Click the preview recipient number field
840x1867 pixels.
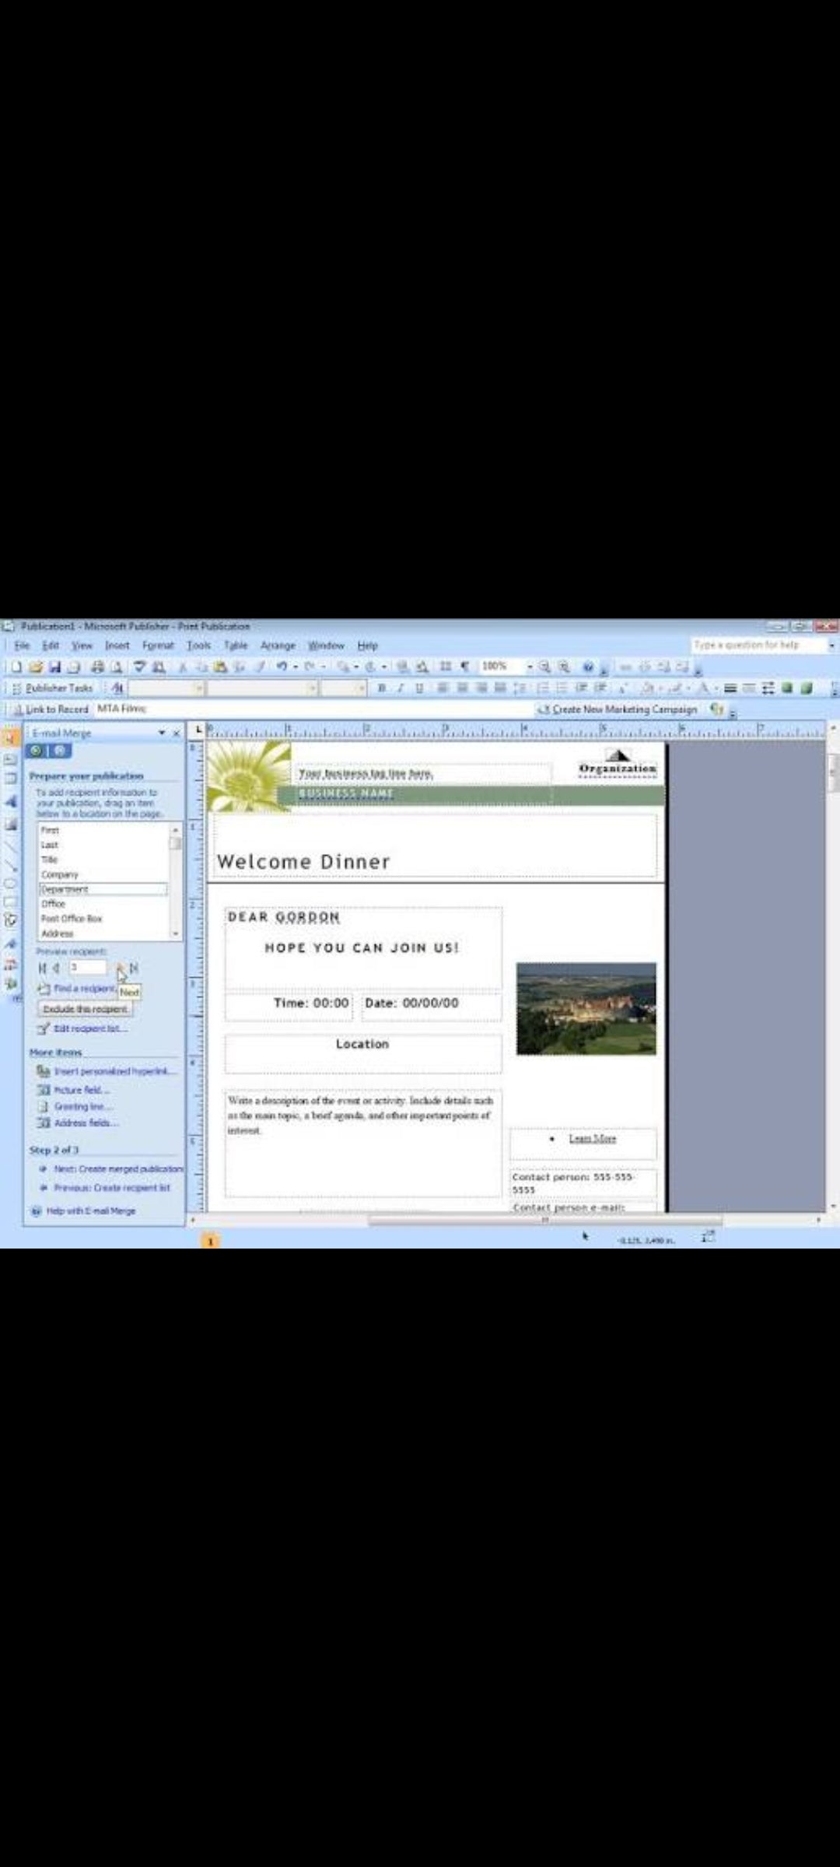pos(87,967)
